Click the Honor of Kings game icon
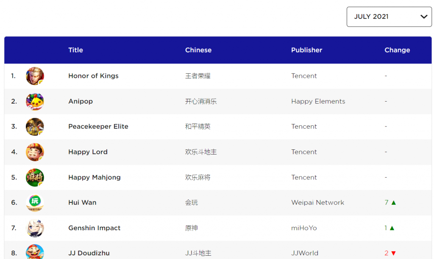Viewport: 434px width, 259px height. [35, 76]
